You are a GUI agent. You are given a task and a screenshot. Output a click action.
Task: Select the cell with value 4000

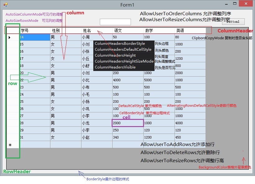point(128,80)
